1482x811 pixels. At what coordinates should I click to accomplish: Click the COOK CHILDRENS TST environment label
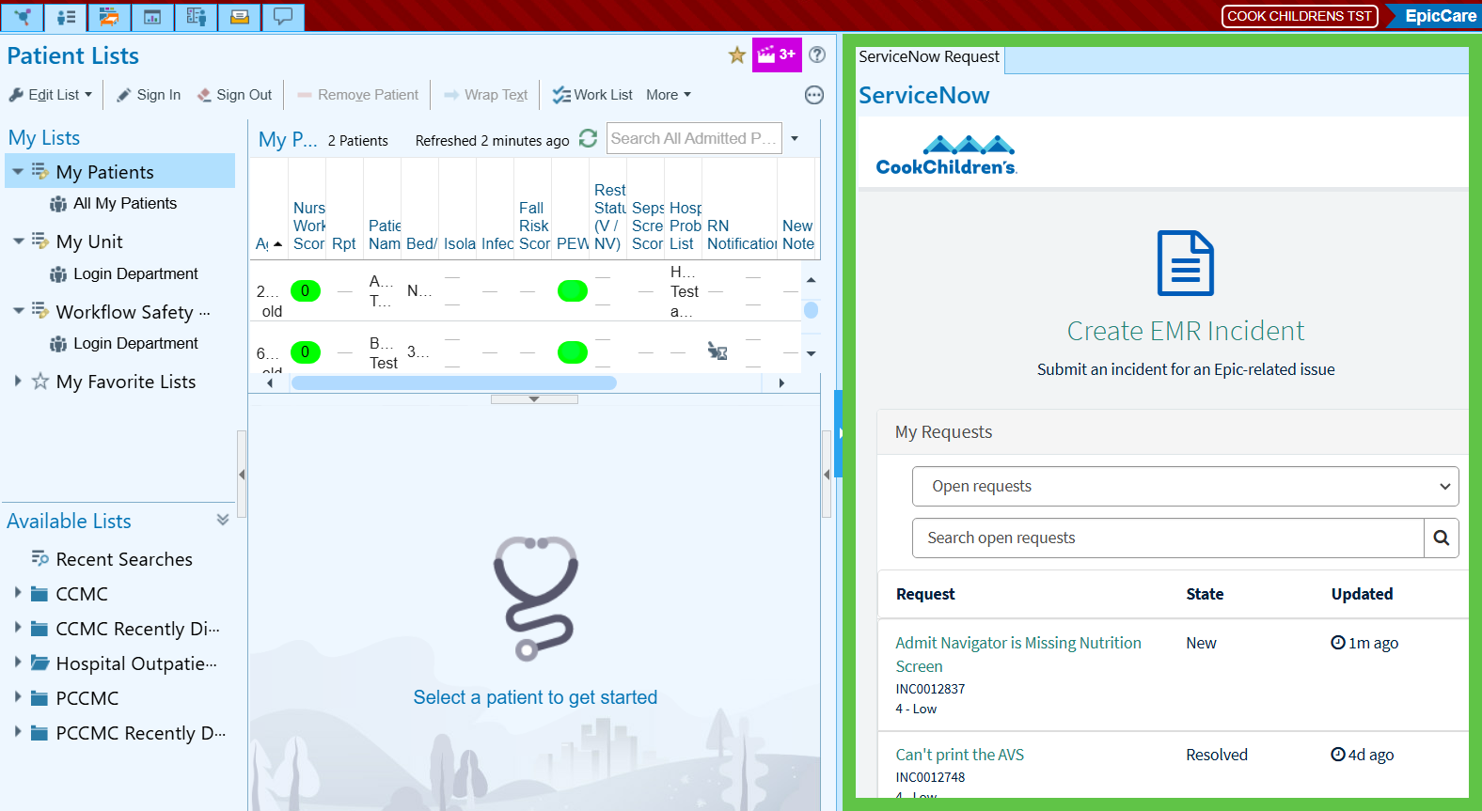[x=1300, y=16]
